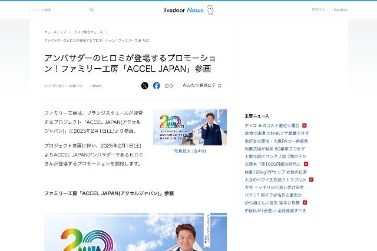Open news: 文庫本 1冊1000円超の時代に
This screenshot has height=251, width=377.
273,164
